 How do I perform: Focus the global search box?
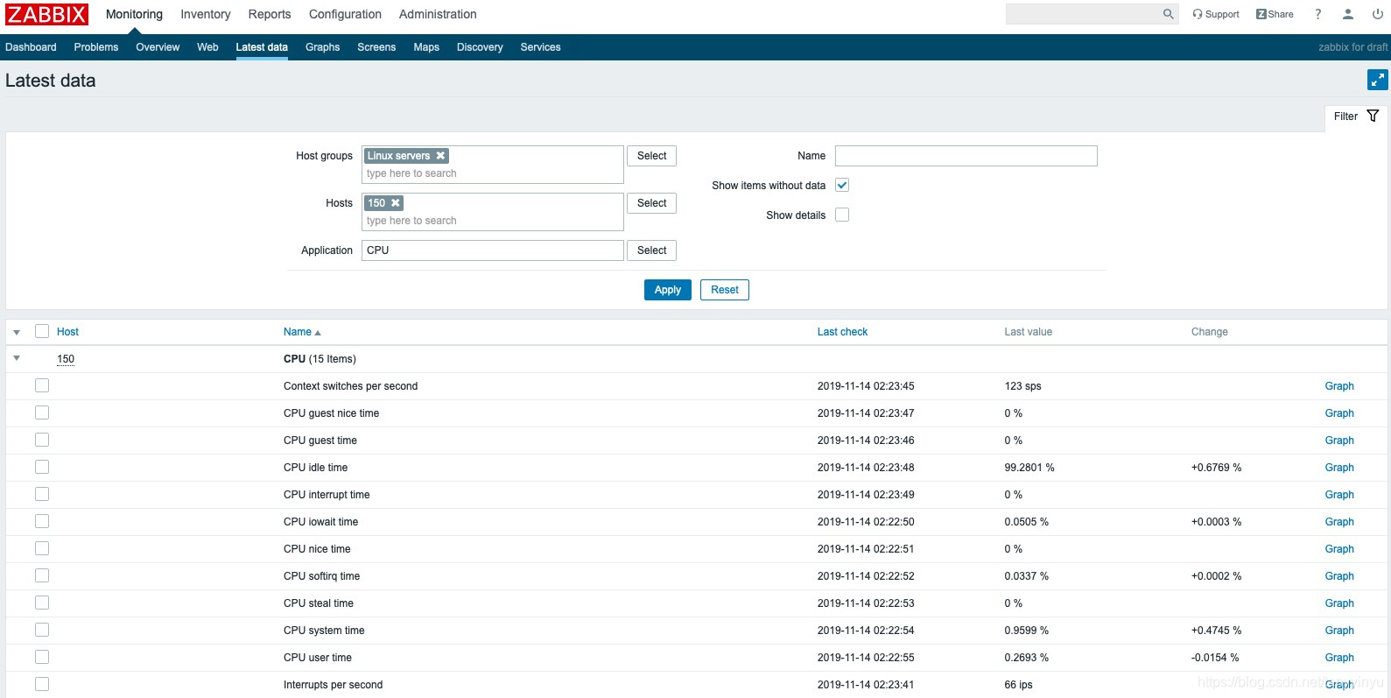click(x=1084, y=14)
